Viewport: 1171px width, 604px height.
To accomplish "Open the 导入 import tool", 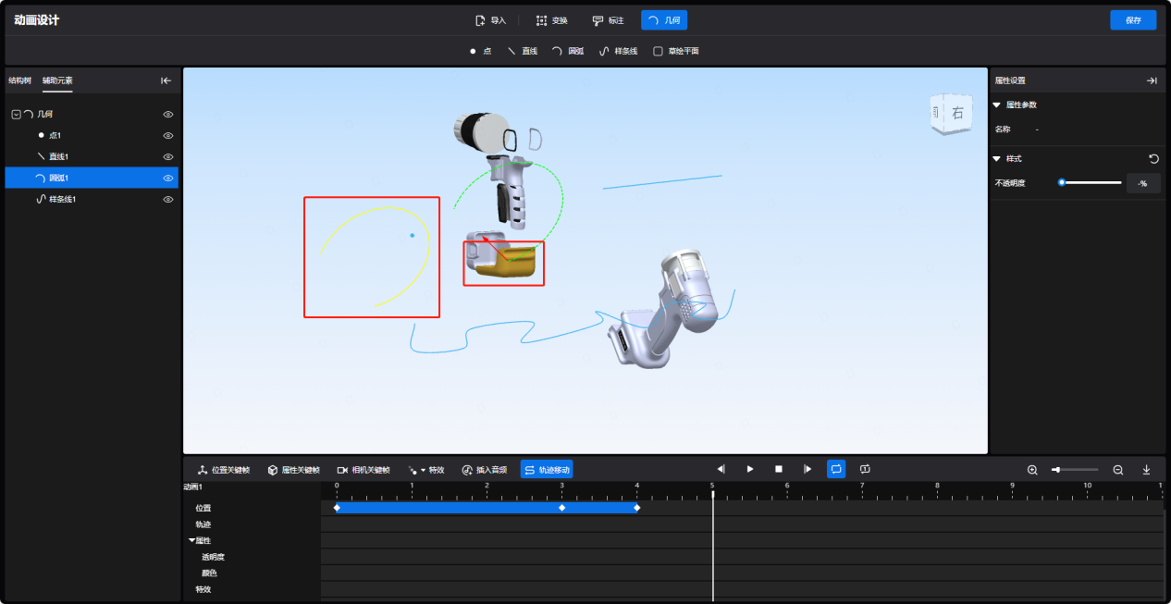I will [490, 20].
